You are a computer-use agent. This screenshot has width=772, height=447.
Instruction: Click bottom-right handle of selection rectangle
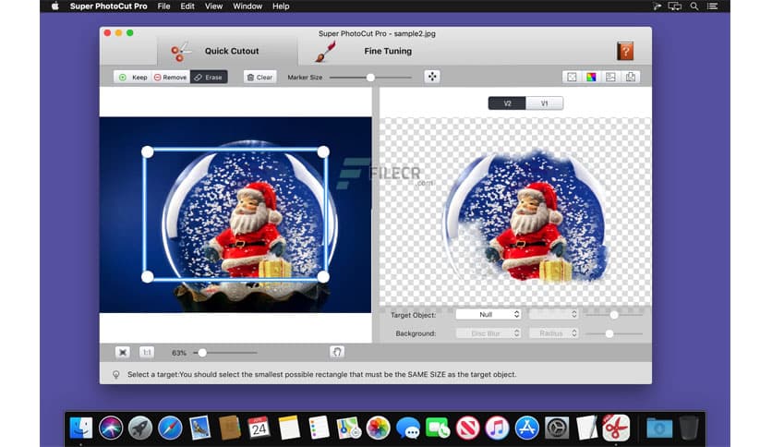click(x=323, y=277)
